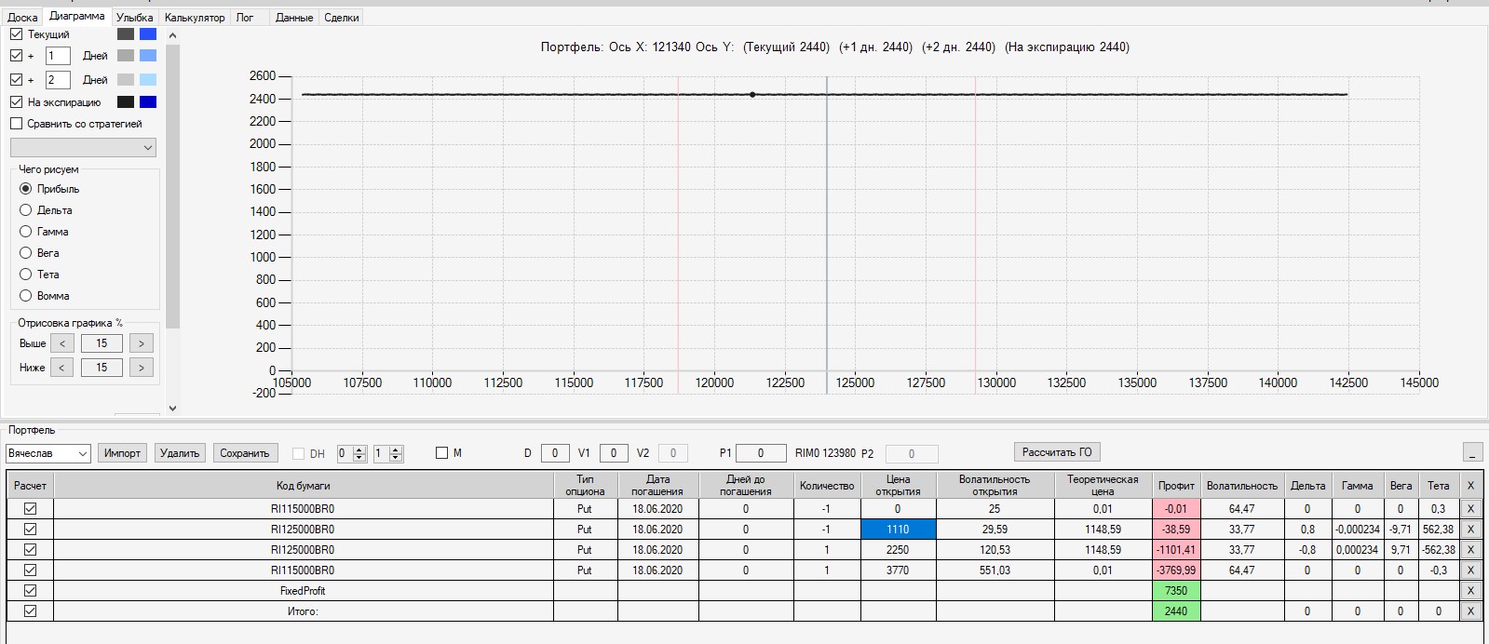Toggle the M checkbox
This screenshot has width=1489, height=644.
pos(442,453)
